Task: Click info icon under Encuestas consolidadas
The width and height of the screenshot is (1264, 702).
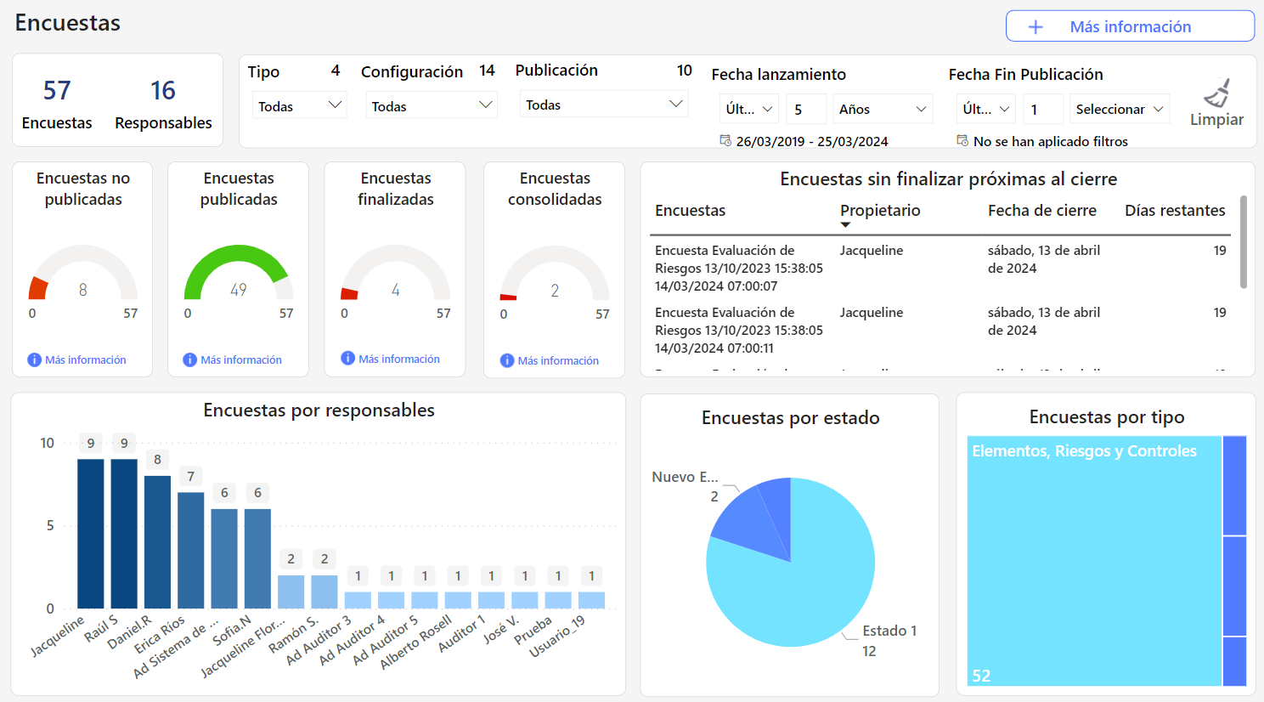Action: click(507, 361)
